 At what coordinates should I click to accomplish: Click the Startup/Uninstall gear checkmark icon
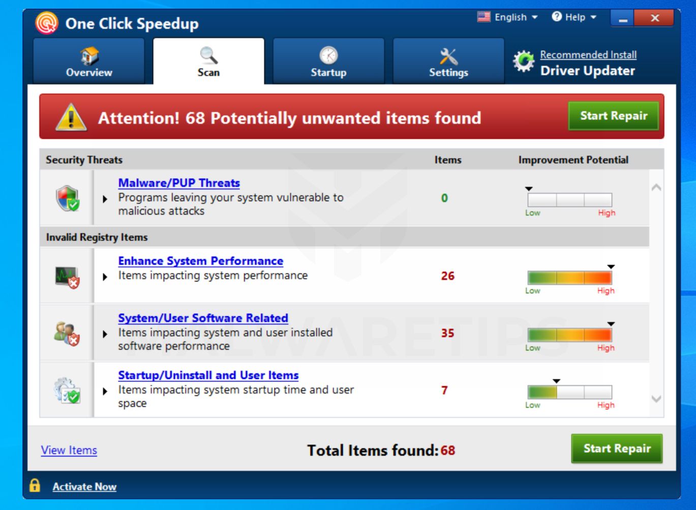click(67, 391)
